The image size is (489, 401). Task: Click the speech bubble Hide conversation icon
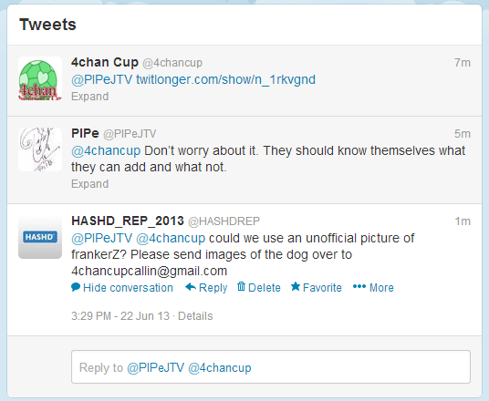[x=76, y=287]
